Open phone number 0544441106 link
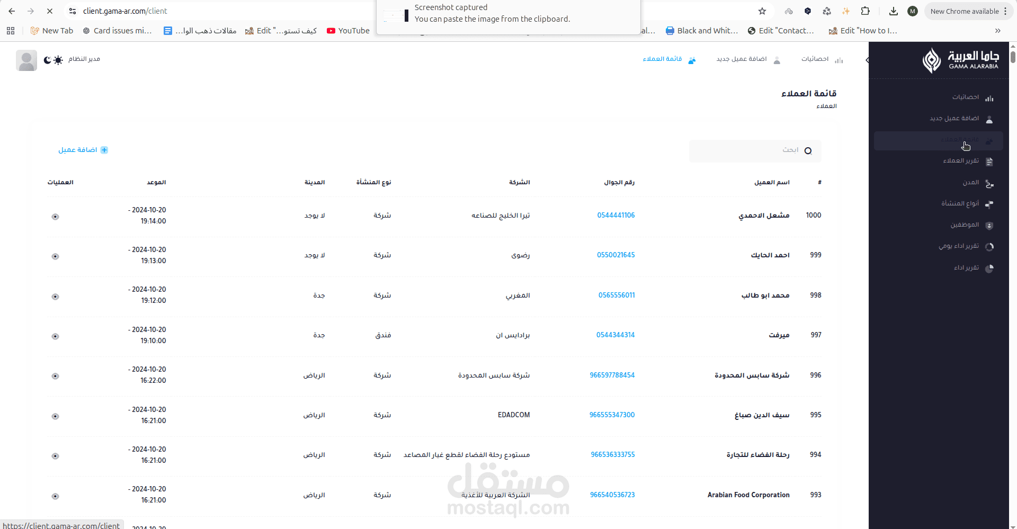The height and width of the screenshot is (529, 1017). (616, 215)
